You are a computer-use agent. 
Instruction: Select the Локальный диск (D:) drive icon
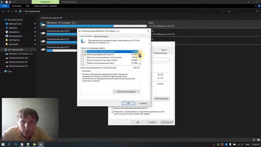tap(43, 33)
